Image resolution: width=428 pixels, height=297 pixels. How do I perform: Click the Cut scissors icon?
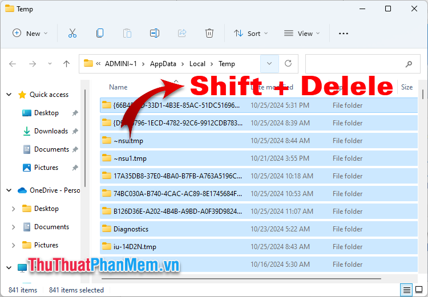coord(72,33)
